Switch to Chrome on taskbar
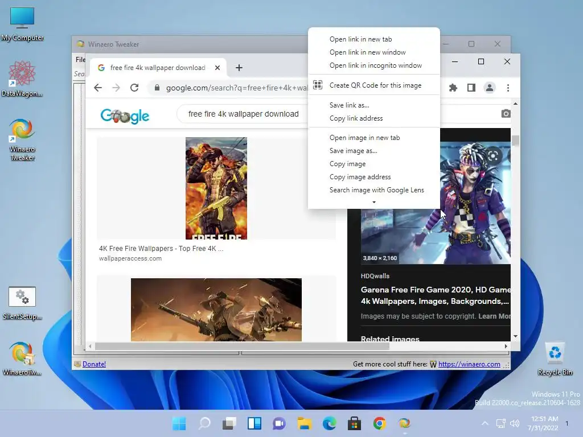Viewport: 583px width, 437px height. [379, 423]
